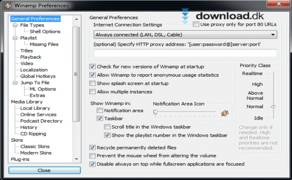Collapse the Jump To File tree node
This screenshot has height=180, width=292.
(15, 82)
